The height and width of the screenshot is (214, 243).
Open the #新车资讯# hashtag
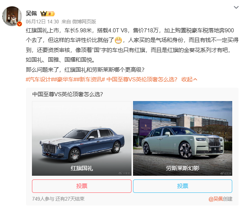click(91, 80)
